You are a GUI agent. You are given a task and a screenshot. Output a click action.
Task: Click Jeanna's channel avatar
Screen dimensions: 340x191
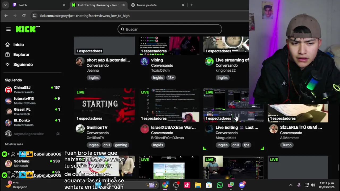[80, 61]
